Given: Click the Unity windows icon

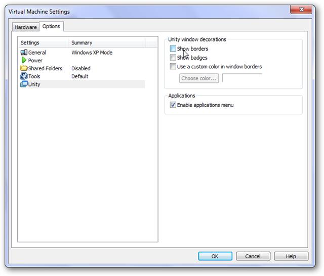Looking at the screenshot, I should click(24, 84).
